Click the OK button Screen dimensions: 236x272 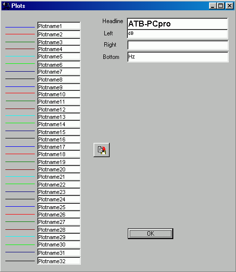click(150, 234)
